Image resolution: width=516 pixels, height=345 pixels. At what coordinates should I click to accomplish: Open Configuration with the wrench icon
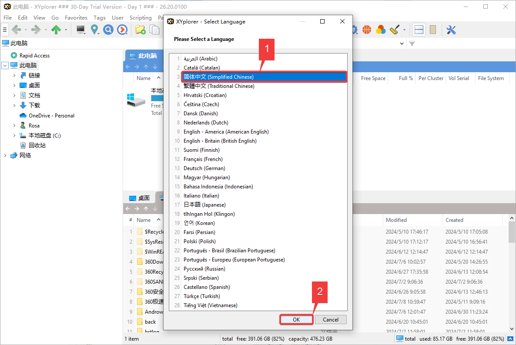[x=451, y=30]
